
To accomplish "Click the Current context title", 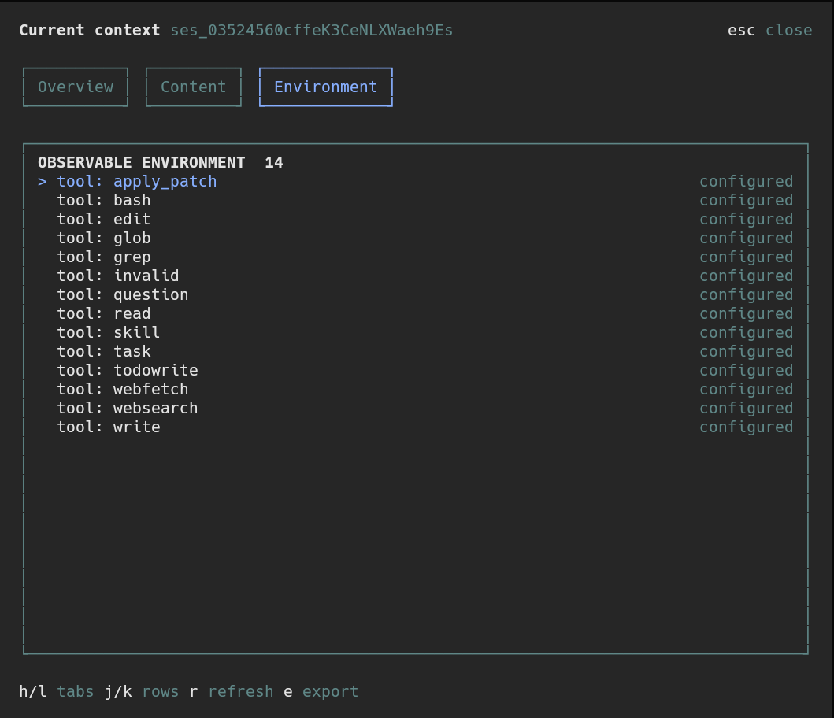I will (x=89, y=31).
